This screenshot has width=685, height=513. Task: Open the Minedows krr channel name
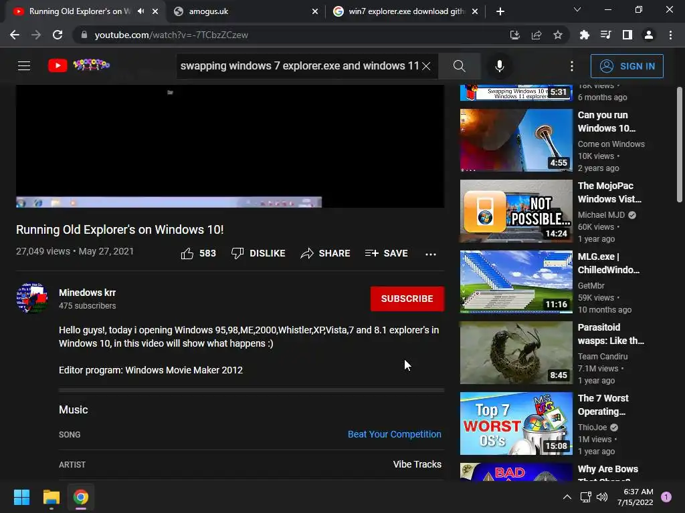tap(88, 293)
